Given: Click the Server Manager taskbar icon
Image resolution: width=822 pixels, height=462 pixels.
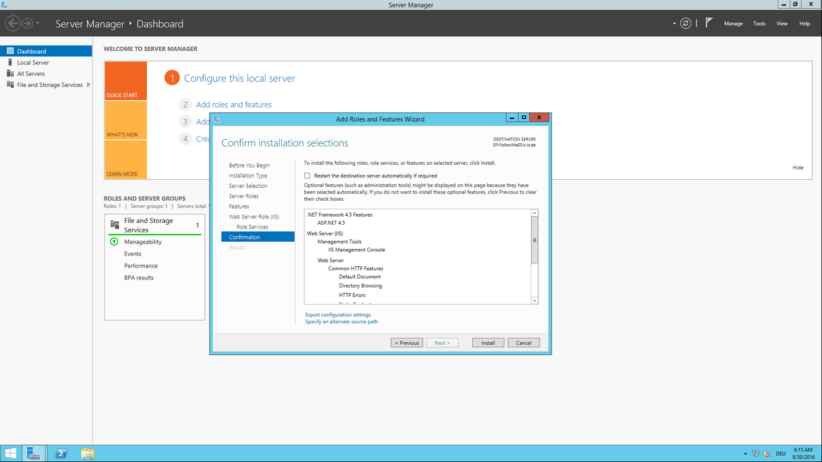Looking at the screenshot, I should tap(34, 453).
